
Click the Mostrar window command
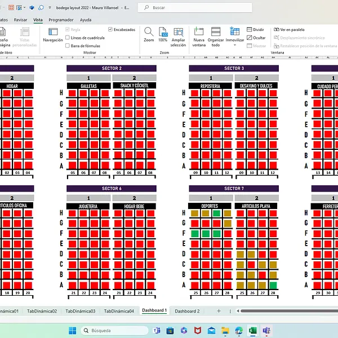[x=256, y=46]
